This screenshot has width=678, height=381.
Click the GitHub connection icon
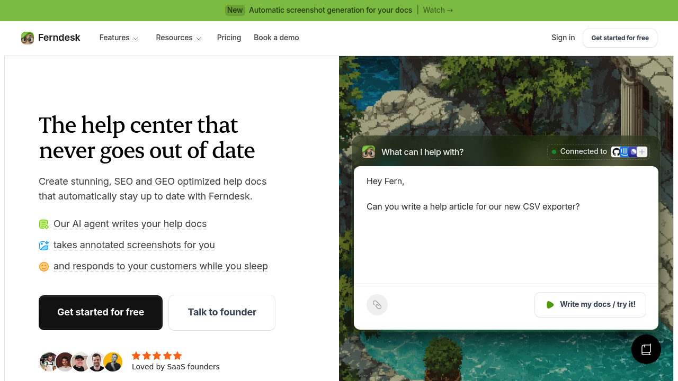click(615, 152)
